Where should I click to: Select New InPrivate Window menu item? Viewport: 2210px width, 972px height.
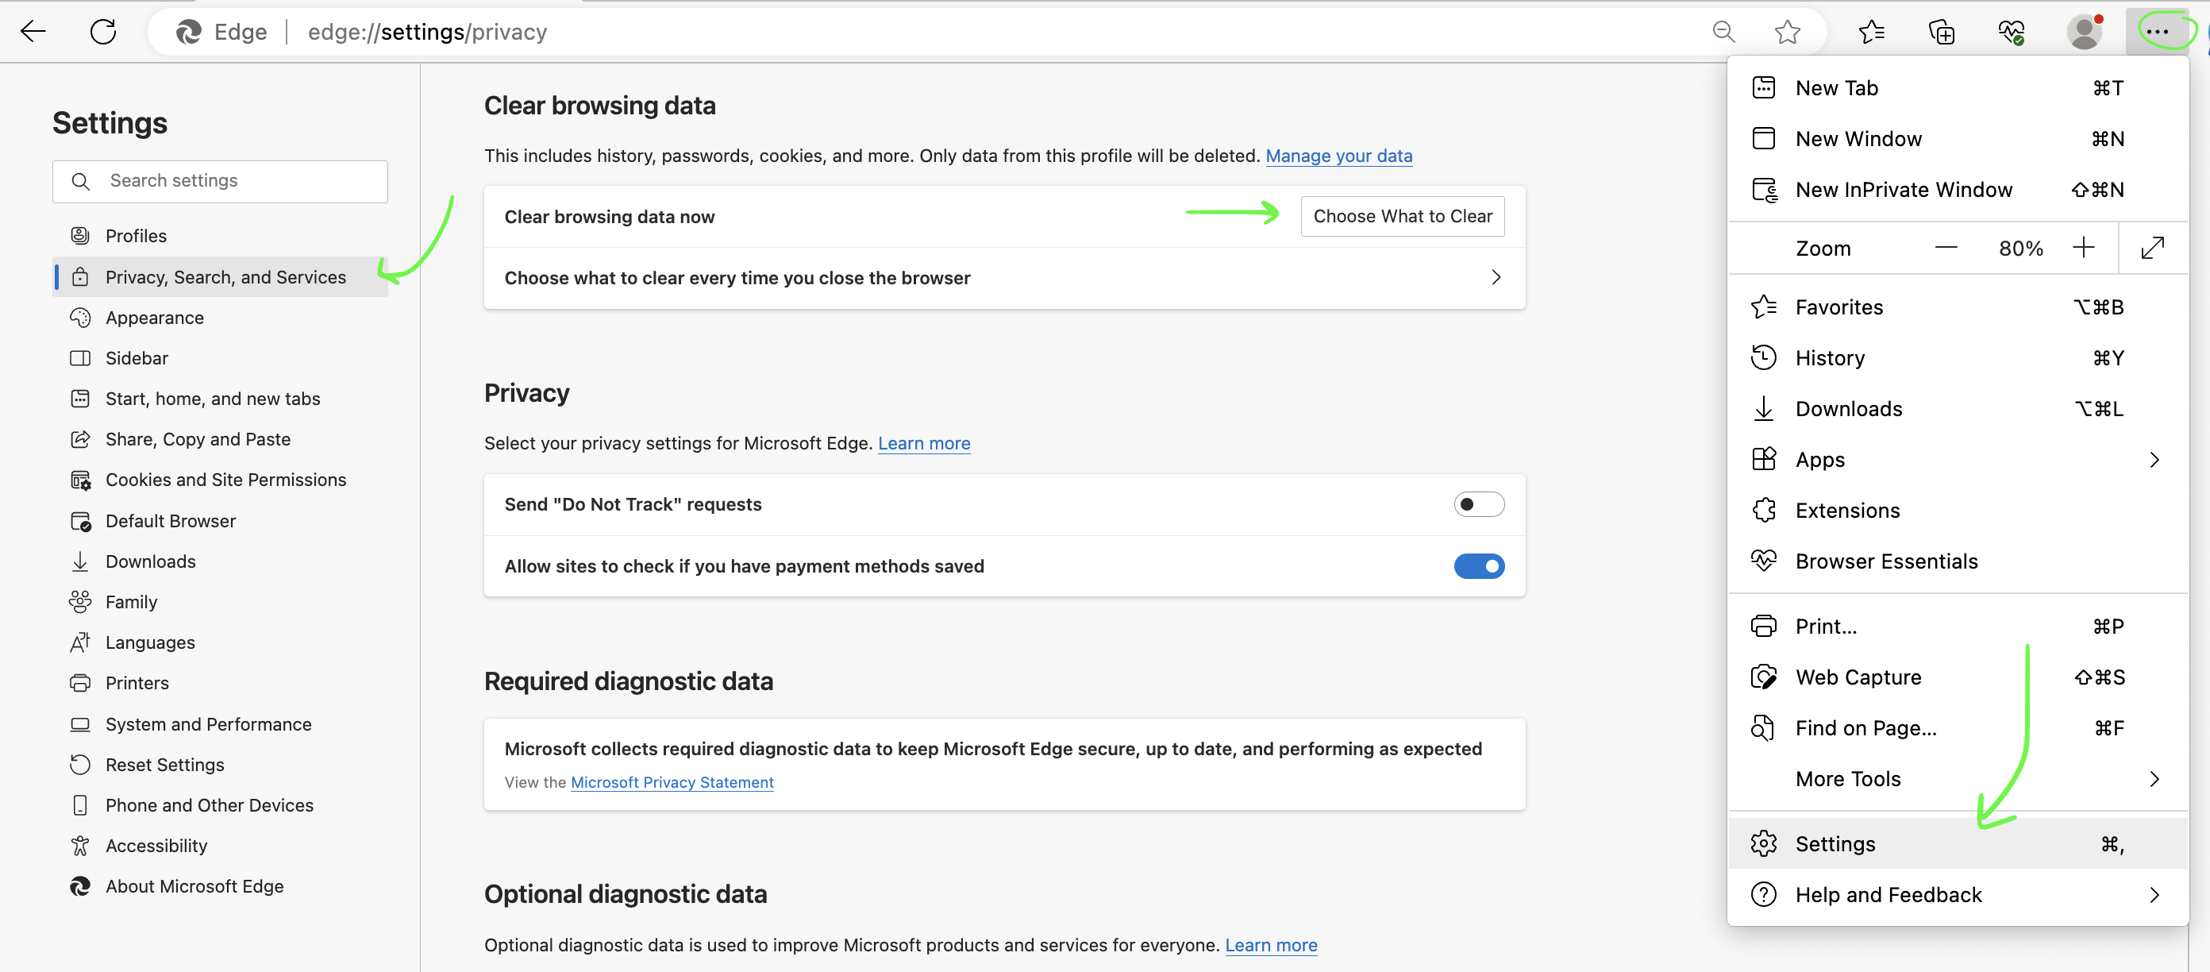1903,190
